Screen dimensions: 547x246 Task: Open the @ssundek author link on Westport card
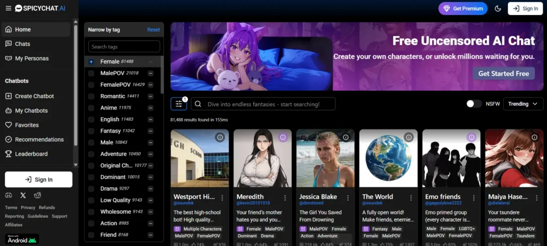[x=184, y=203]
